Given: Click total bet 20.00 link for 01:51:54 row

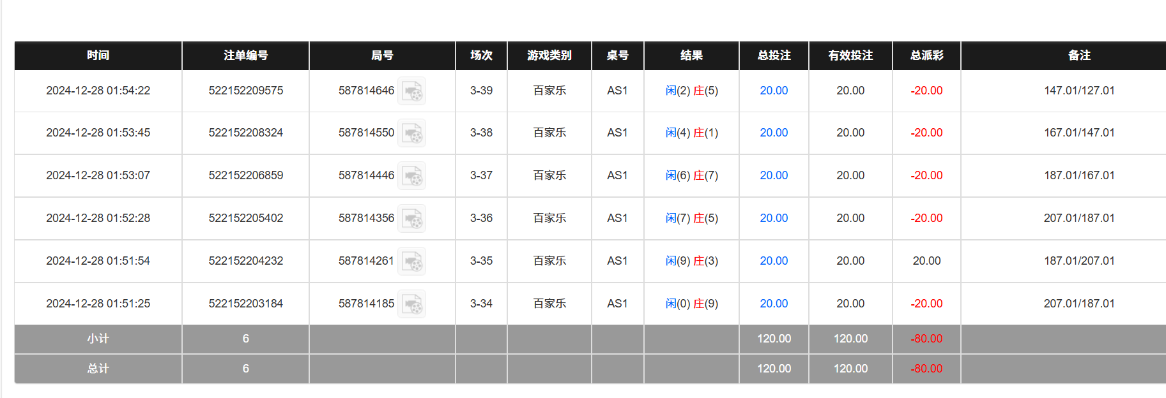Looking at the screenshot, I should (x=774, y=261).
